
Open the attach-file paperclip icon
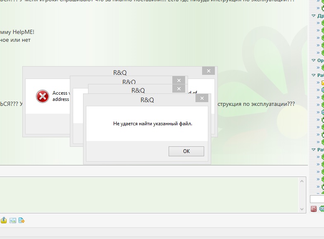click(4, 220)
